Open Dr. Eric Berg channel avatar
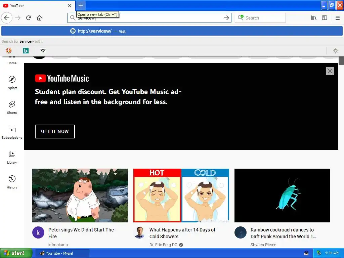 point(139,232)
